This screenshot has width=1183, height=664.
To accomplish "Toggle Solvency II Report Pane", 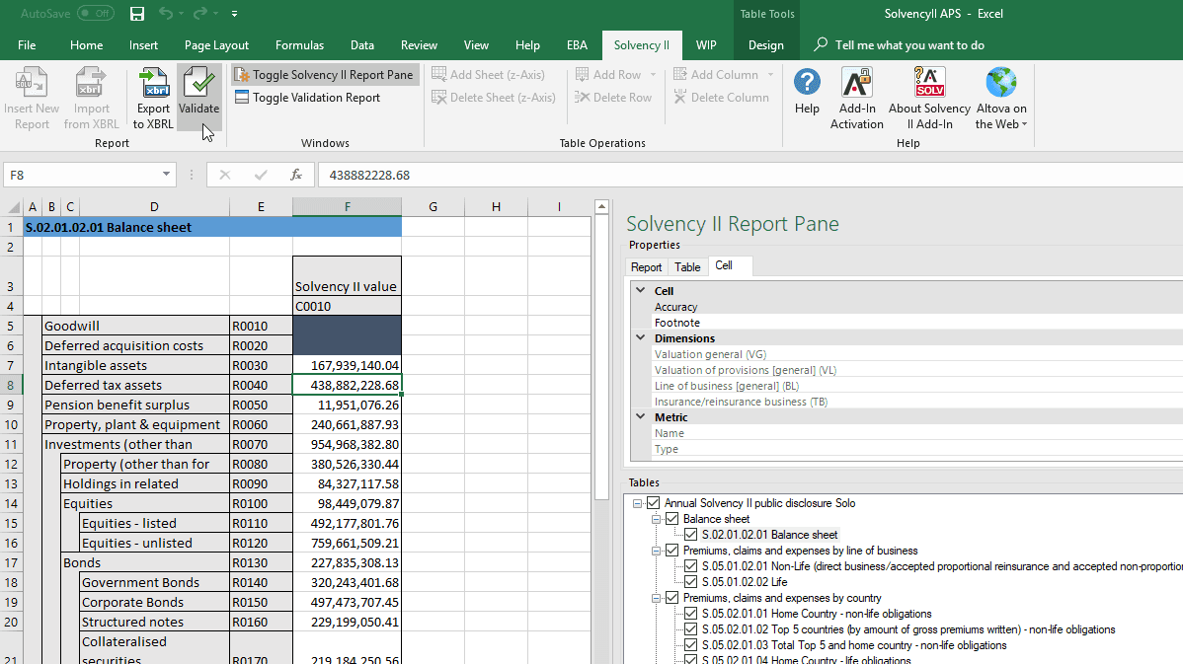I will click(325, 75).
